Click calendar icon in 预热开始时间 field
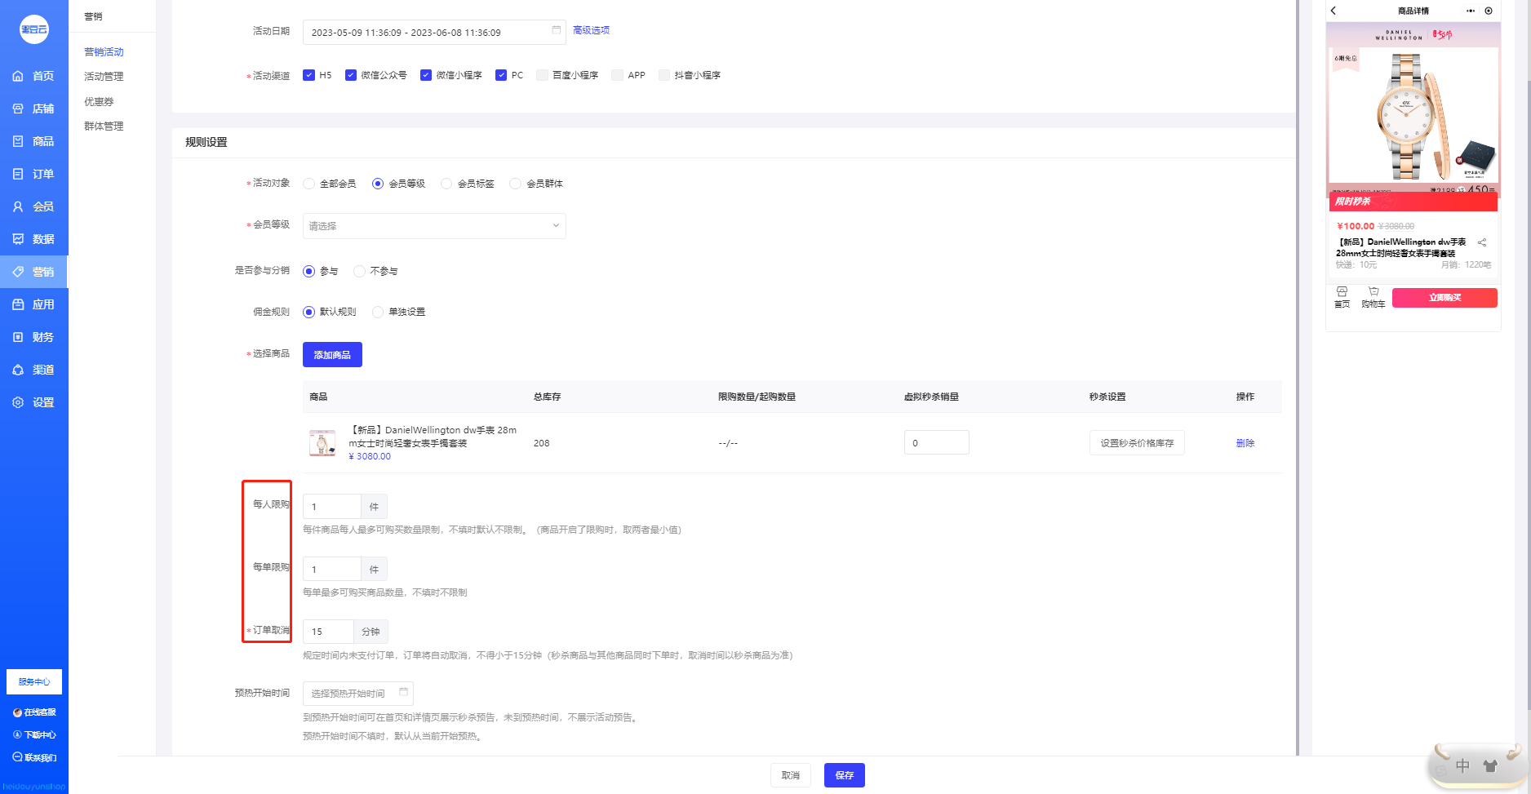1531x794 pixels. 403,692
